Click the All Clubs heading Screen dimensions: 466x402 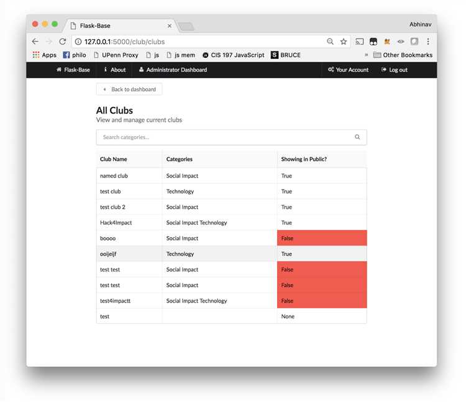point(114,110)
